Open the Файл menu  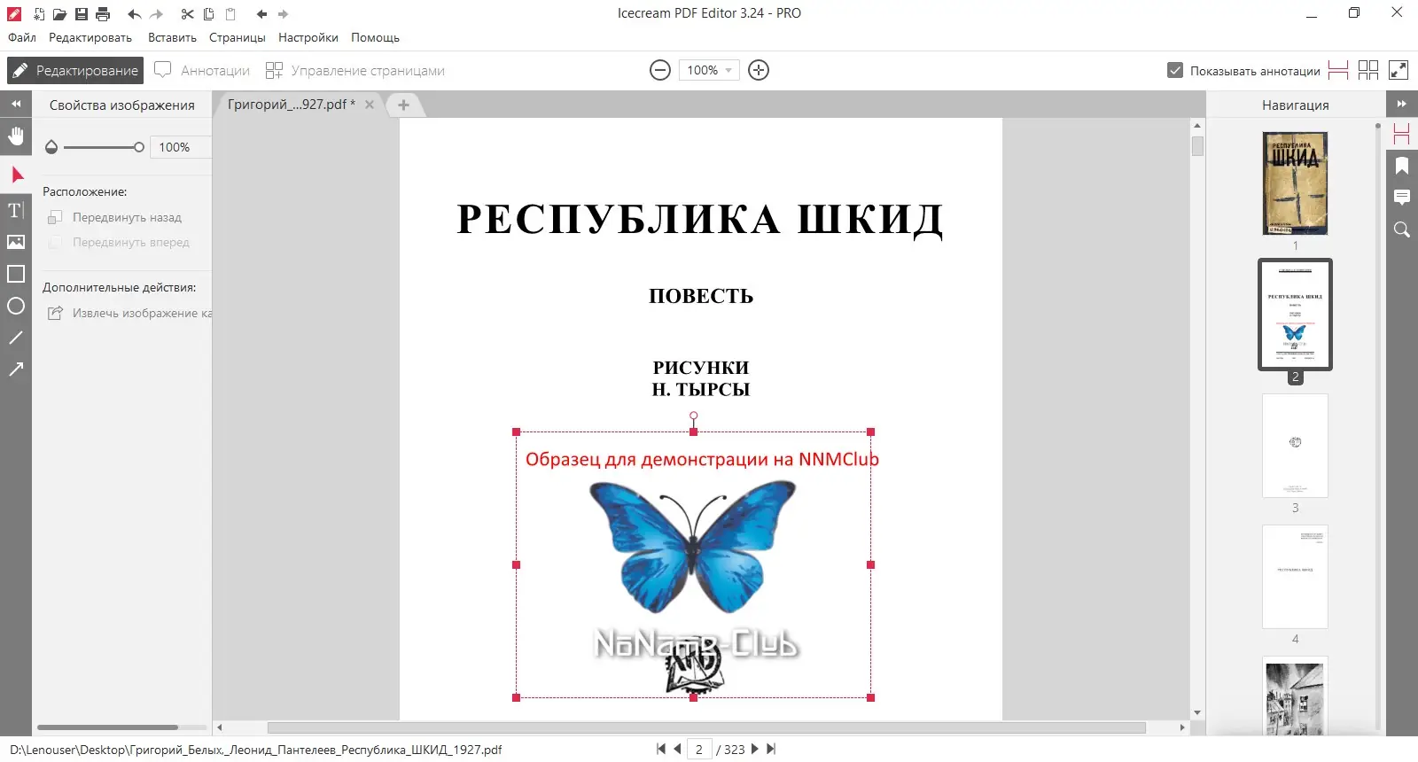(x=22, y=37)
